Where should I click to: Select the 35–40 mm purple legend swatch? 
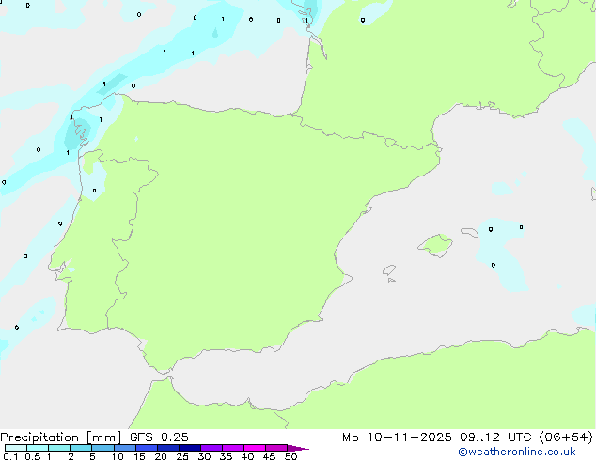click(232, 448)
